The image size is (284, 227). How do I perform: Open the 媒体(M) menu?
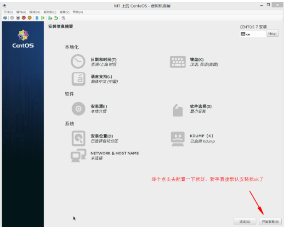(x=34, y=12)
